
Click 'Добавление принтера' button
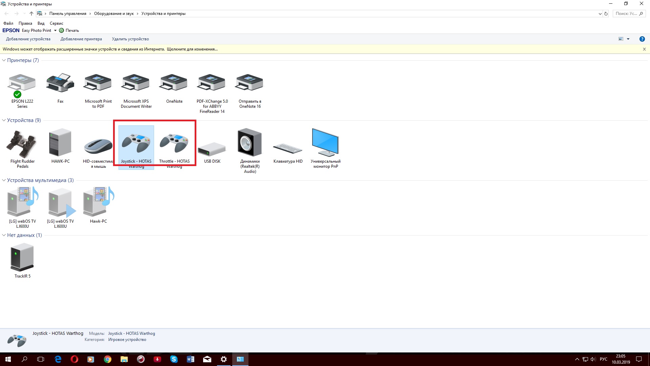pos(81,39)
